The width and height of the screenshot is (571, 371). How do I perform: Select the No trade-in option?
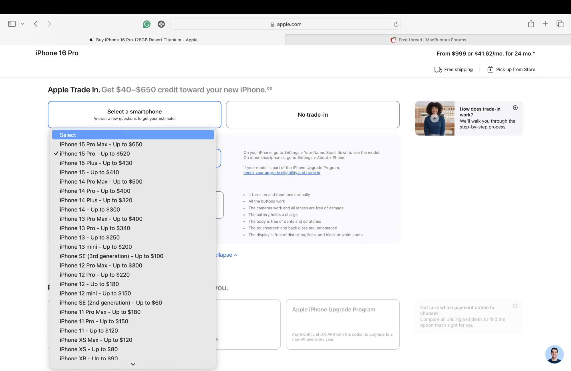pyautogui.click(x=313, y=115)
